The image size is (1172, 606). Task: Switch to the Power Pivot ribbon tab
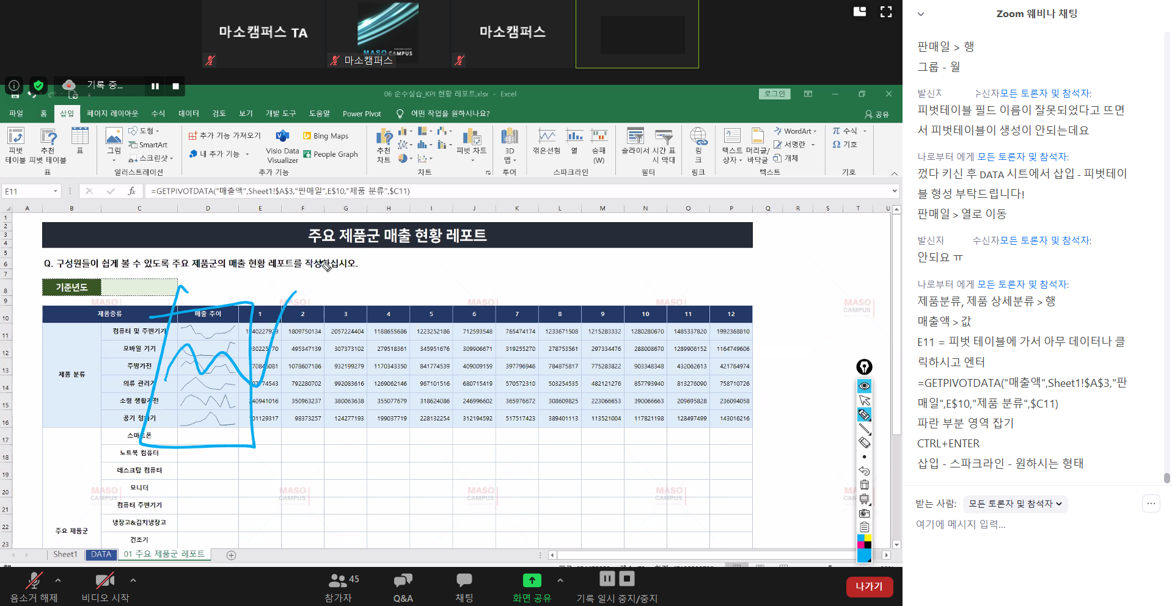click(361, 114)
